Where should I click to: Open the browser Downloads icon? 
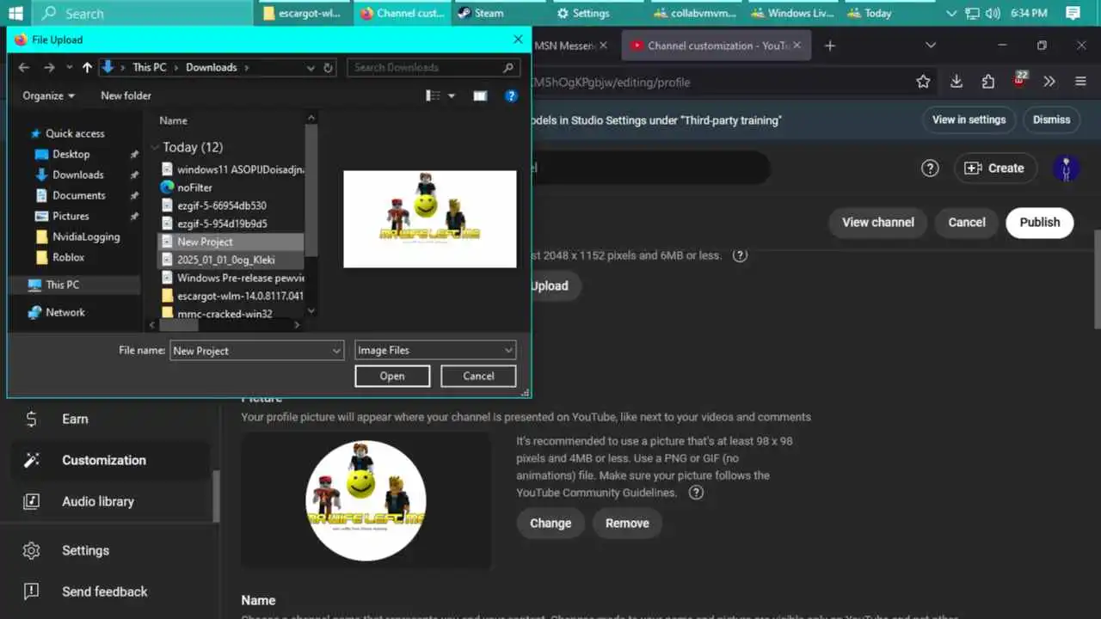click(x=956, y=82)
